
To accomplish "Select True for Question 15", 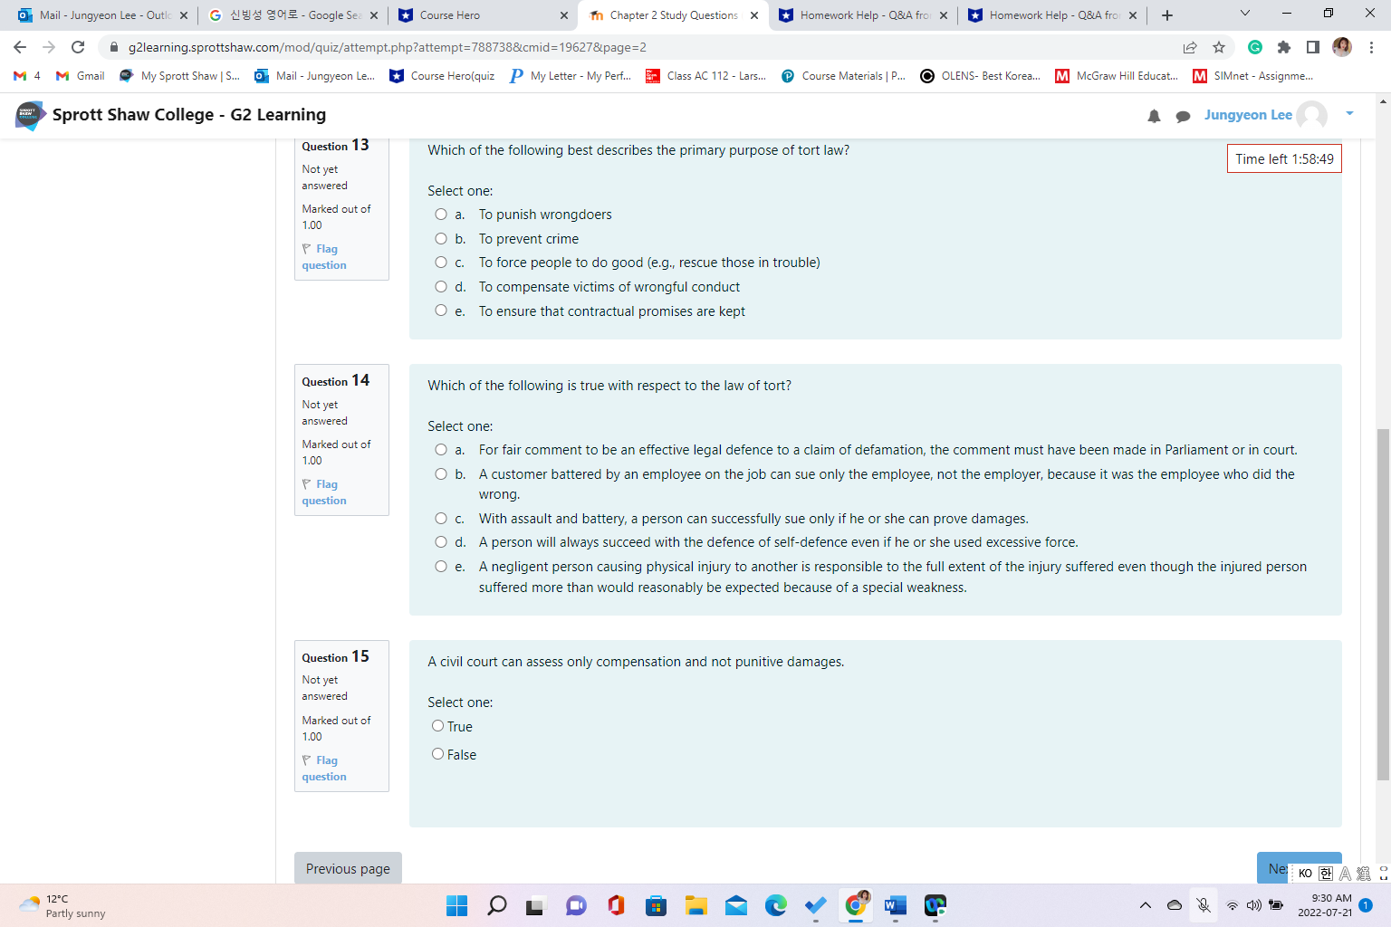I will [437, 725].
